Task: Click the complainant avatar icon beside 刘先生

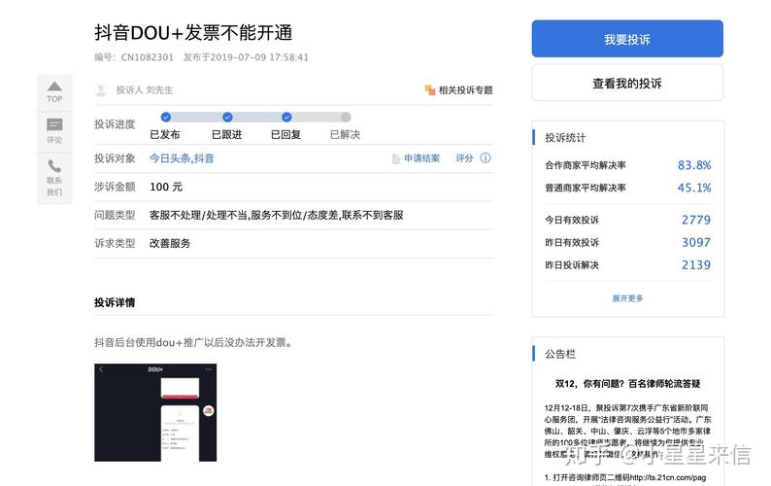Action: [101, 90]
